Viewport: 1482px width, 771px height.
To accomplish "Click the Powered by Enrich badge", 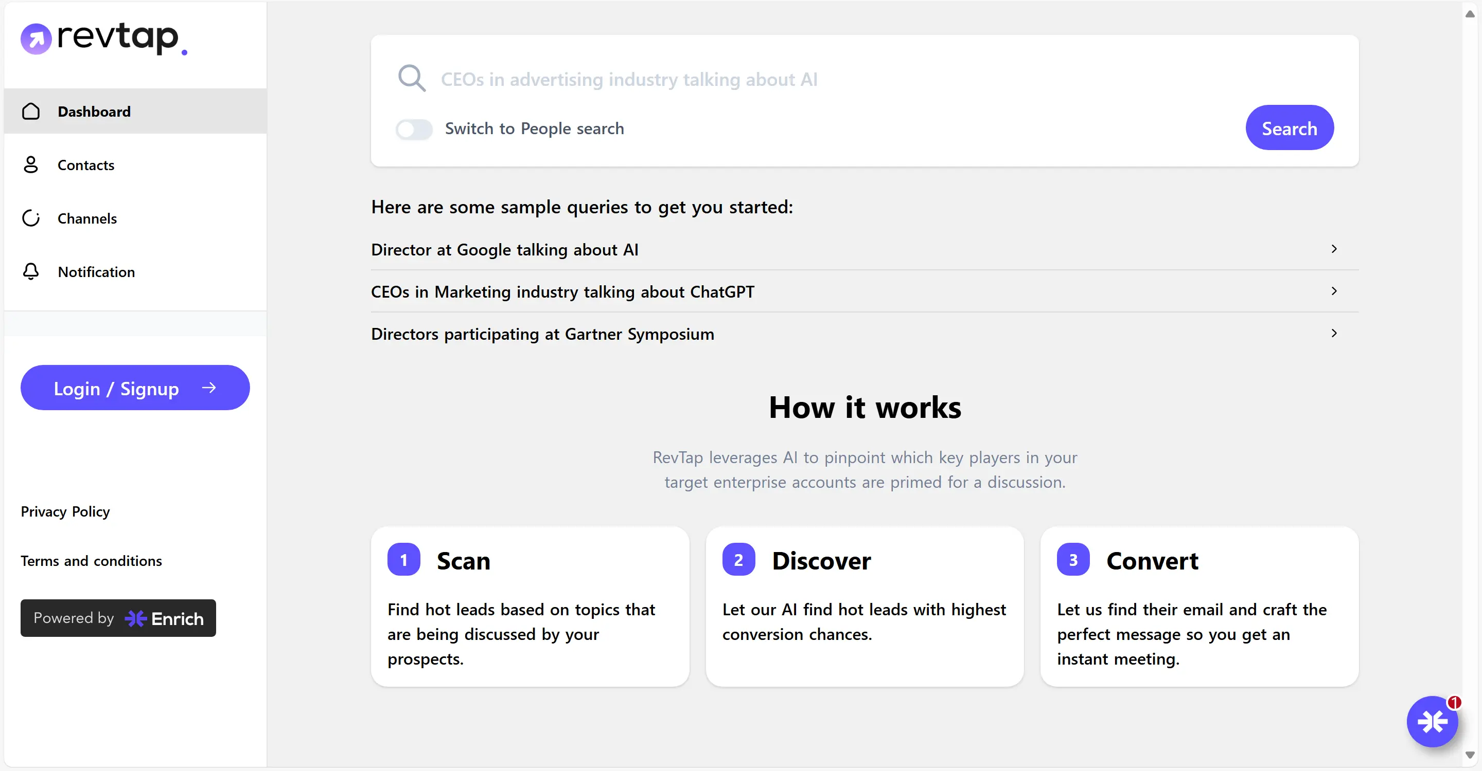I will point(118,618).
